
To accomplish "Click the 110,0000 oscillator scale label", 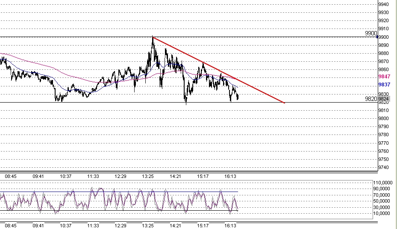I will pyautogui.click(x=383, y=183).
